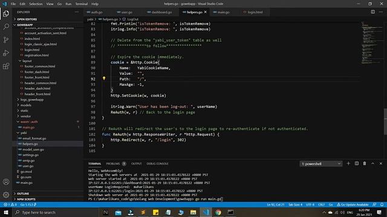Click the editor vertical scrollbar

pyautogui.click(x=385, y=122)
